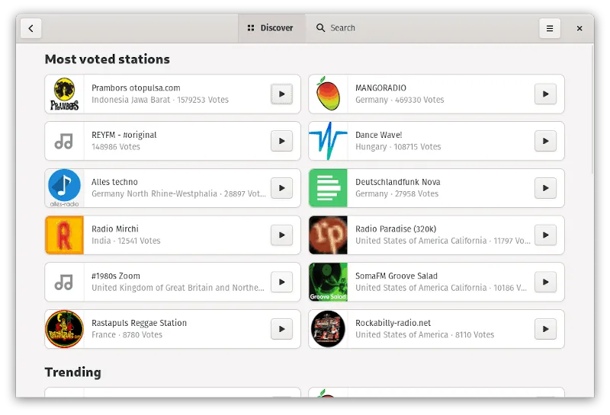Select 'SomaFM Groove Salad' title text
The height and width of the screenshot is (415, 610).
pyautogui.click(x=396, y=276)
